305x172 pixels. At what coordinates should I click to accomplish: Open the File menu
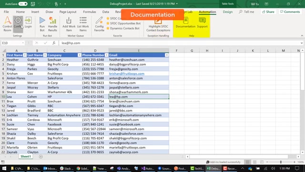coord(6,11)
